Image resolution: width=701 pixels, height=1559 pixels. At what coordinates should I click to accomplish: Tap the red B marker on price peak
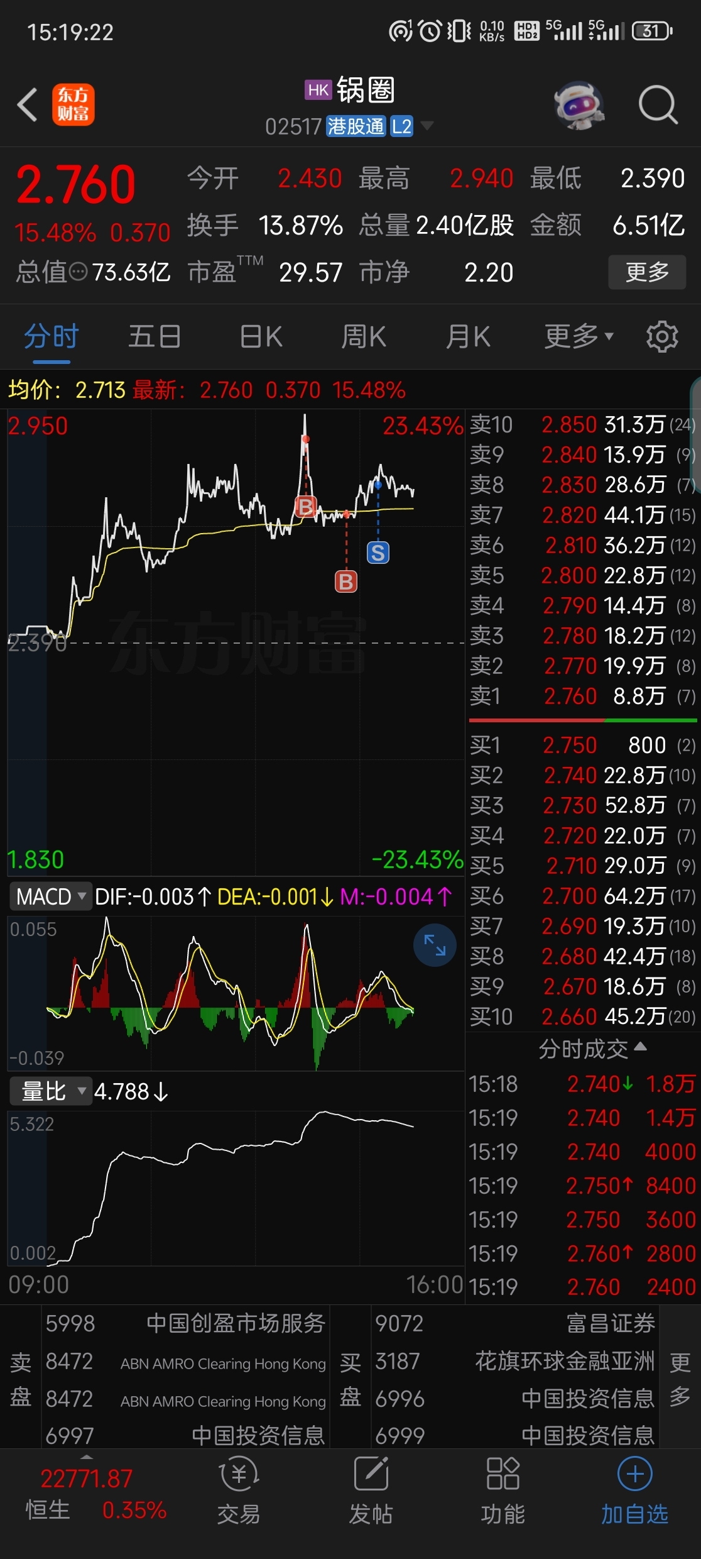[x=306, y=506]
